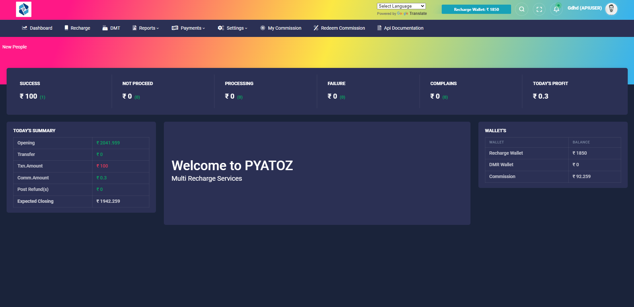
Task: Open the Recharge menu item
Action: [77, 28]
